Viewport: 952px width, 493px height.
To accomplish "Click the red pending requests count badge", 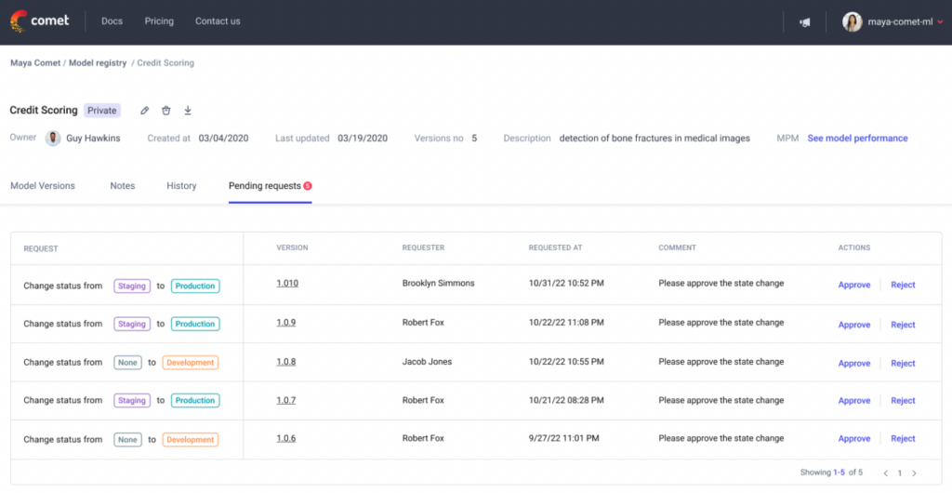I will pyautogui.click(x=308, y=186).
